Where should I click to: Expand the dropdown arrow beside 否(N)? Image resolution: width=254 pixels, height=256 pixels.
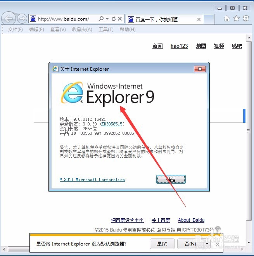pyautogui.click(x=207, y=244)
